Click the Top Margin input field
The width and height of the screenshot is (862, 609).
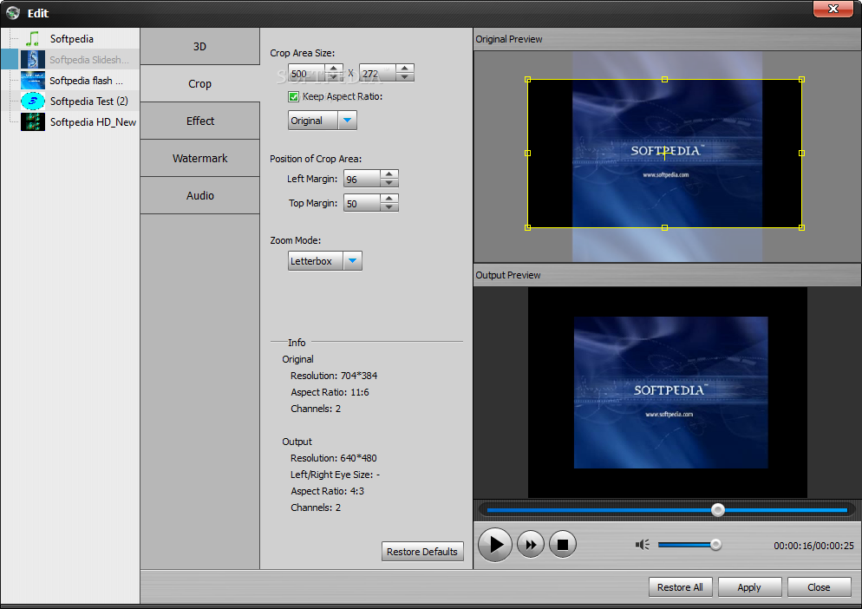(x=362, y=203)
